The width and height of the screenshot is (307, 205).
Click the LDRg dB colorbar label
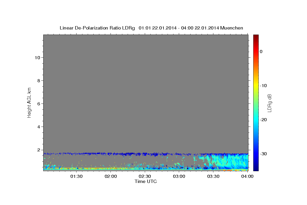[269, 103]
